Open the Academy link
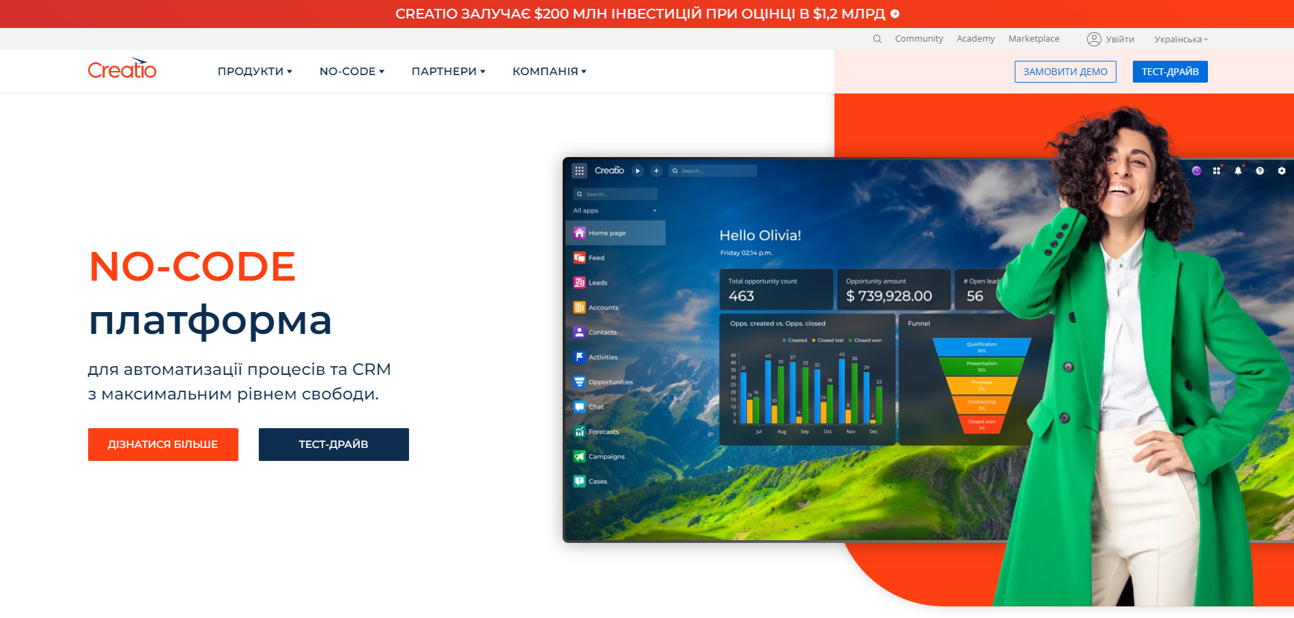 point(975,39)
